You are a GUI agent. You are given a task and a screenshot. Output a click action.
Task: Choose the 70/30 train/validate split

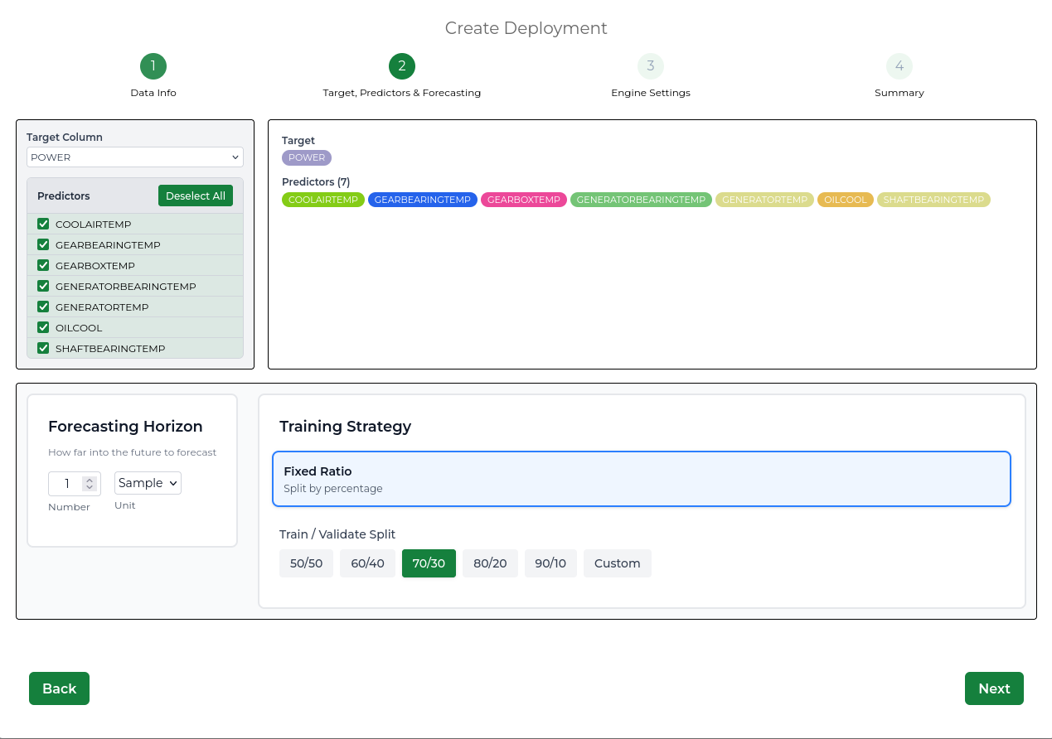(x=429, y=563)
